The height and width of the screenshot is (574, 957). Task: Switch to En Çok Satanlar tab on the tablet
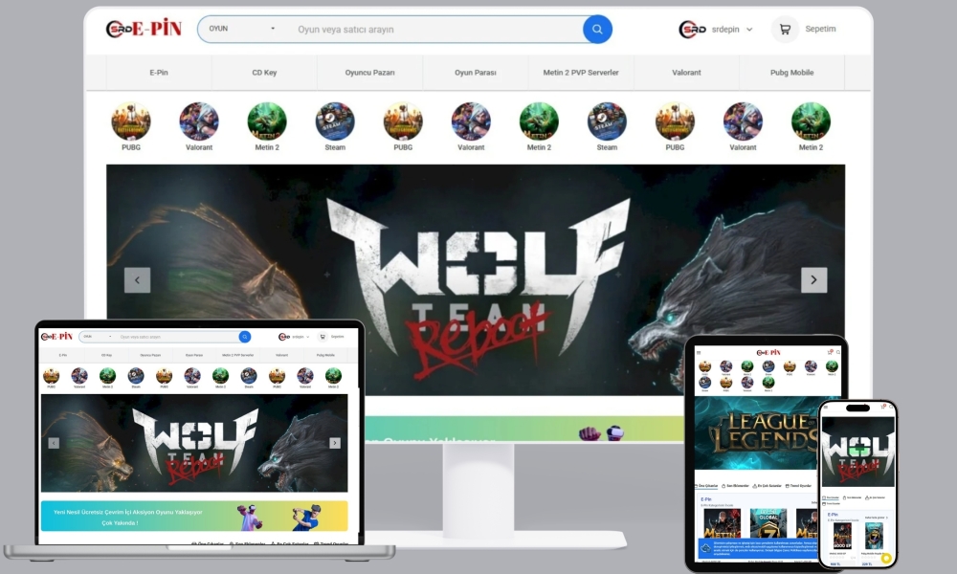click(768, 486)
